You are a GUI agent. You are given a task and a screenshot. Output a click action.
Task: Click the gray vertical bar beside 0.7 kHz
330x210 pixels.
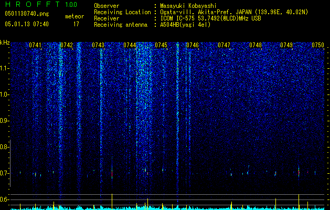tap(10, 163)
